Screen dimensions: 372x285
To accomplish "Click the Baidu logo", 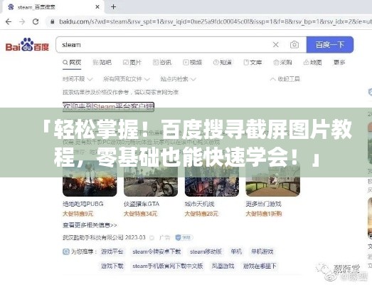I will click(x=27, y=45).
